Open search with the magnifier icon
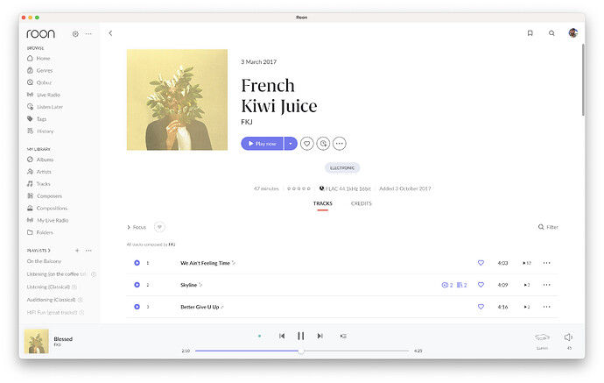The height and width of the screenshot is (383, 604). click(x=551, y=33)
